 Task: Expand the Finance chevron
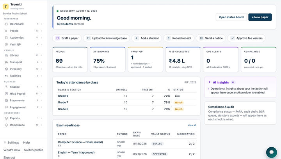click(42, 87)
